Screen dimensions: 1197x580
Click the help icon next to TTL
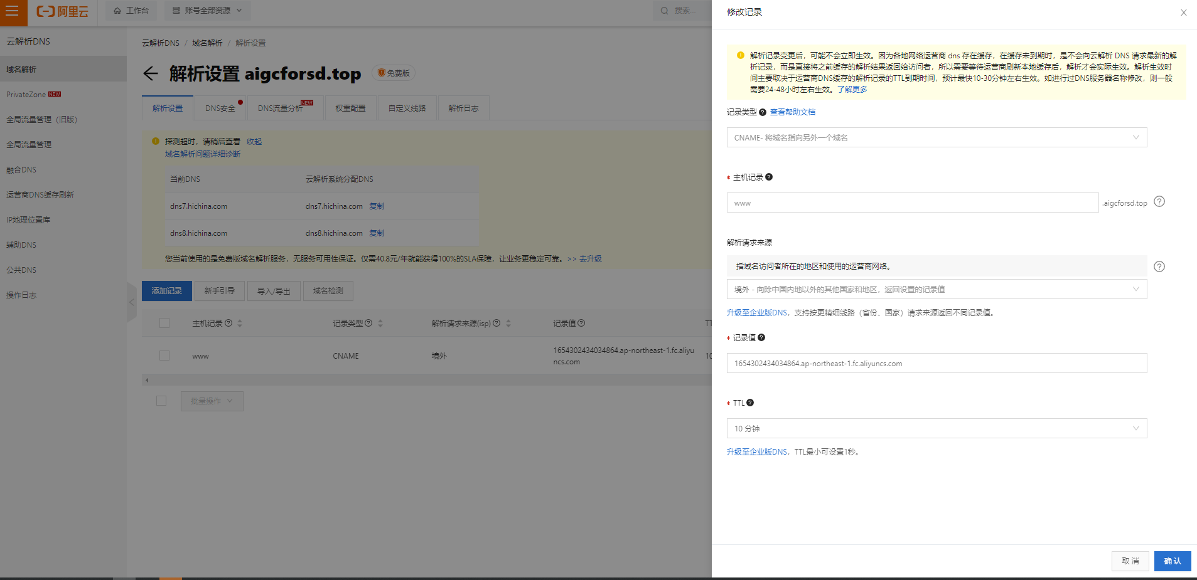[x=750, y=403]
